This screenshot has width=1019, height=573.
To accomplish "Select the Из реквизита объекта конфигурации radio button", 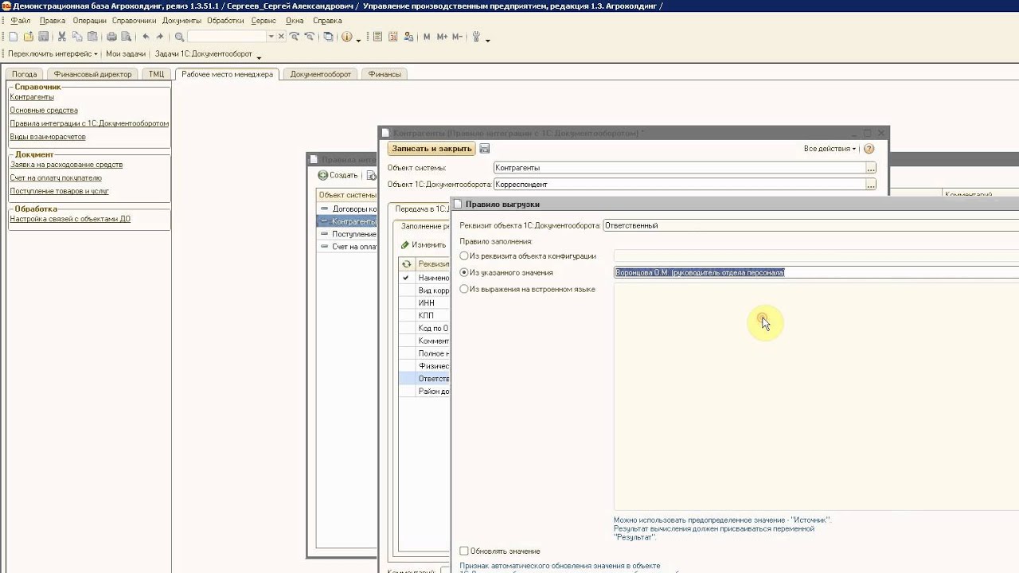I will (x=464, y=256).
